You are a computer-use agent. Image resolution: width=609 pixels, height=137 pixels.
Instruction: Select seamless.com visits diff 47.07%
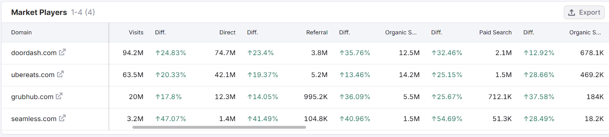tap(171, 119)
